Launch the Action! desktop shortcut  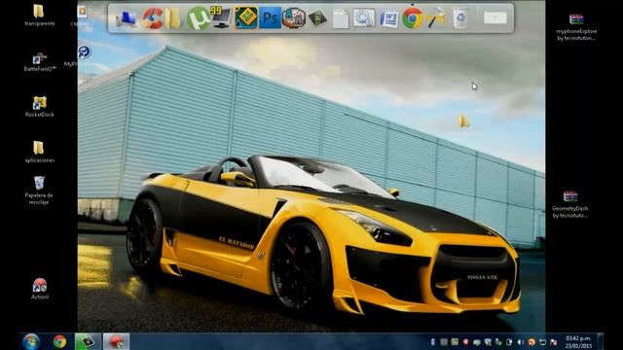[x=40, y=289]
